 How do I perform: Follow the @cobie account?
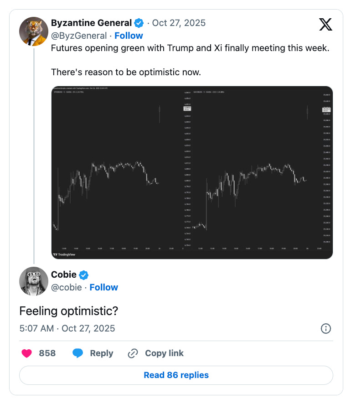pos(103,287)
